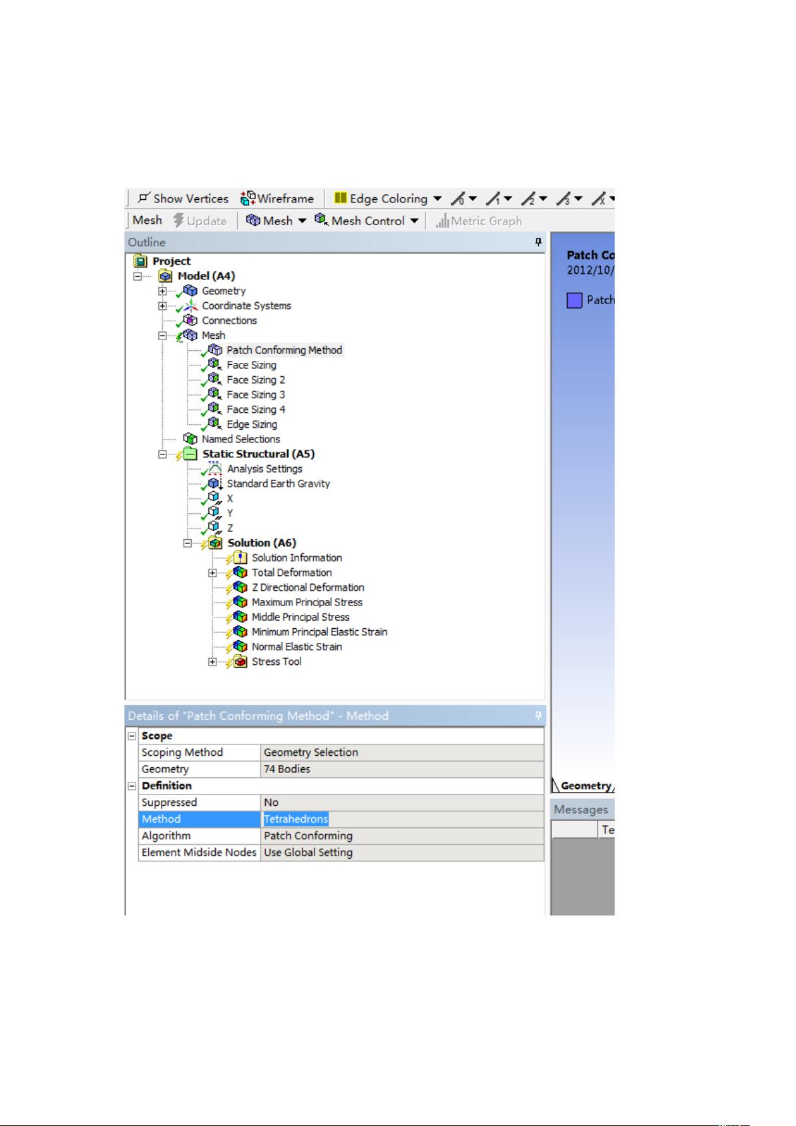Click the Update lightning bolt icon
Viewport: 796px width, 1126px height.
coord(178,221)
